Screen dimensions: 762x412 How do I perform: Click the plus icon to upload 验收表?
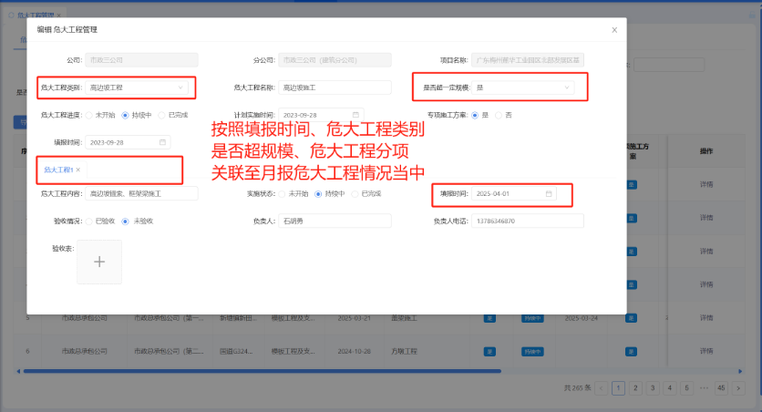point(99,262)
